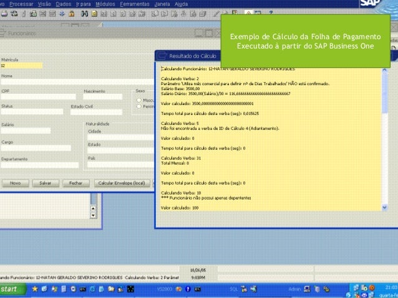This screenshot has width=398, height=298.
Task: Click the Estado Civil input field
Action: tap(97, 112)
